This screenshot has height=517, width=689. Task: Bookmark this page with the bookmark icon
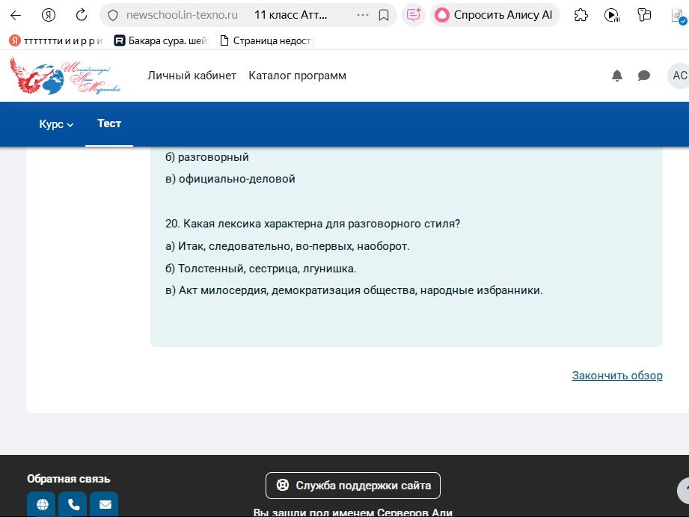tap(384, 16)
